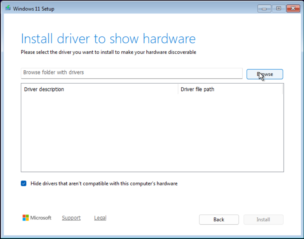This screenshot has width=304, height=239.
Task: Click the disabled Install button
Action: click(263, 220)
